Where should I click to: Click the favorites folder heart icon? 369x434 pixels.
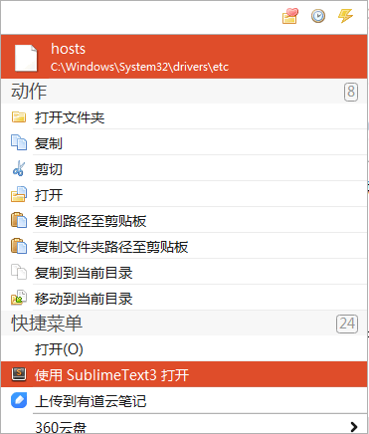point(290,16)
